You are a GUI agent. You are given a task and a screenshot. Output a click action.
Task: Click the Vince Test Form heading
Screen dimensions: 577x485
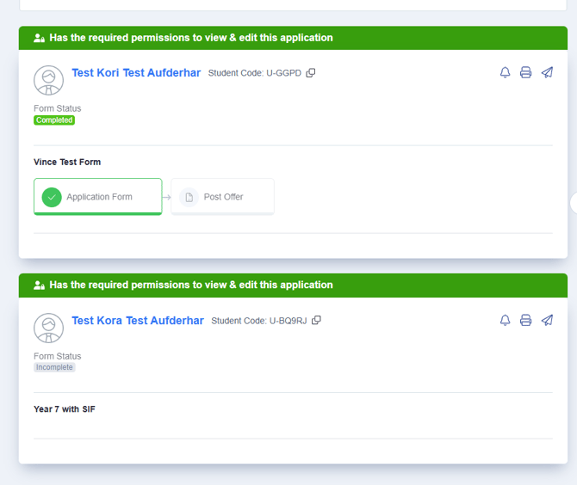tap(67, 162)
